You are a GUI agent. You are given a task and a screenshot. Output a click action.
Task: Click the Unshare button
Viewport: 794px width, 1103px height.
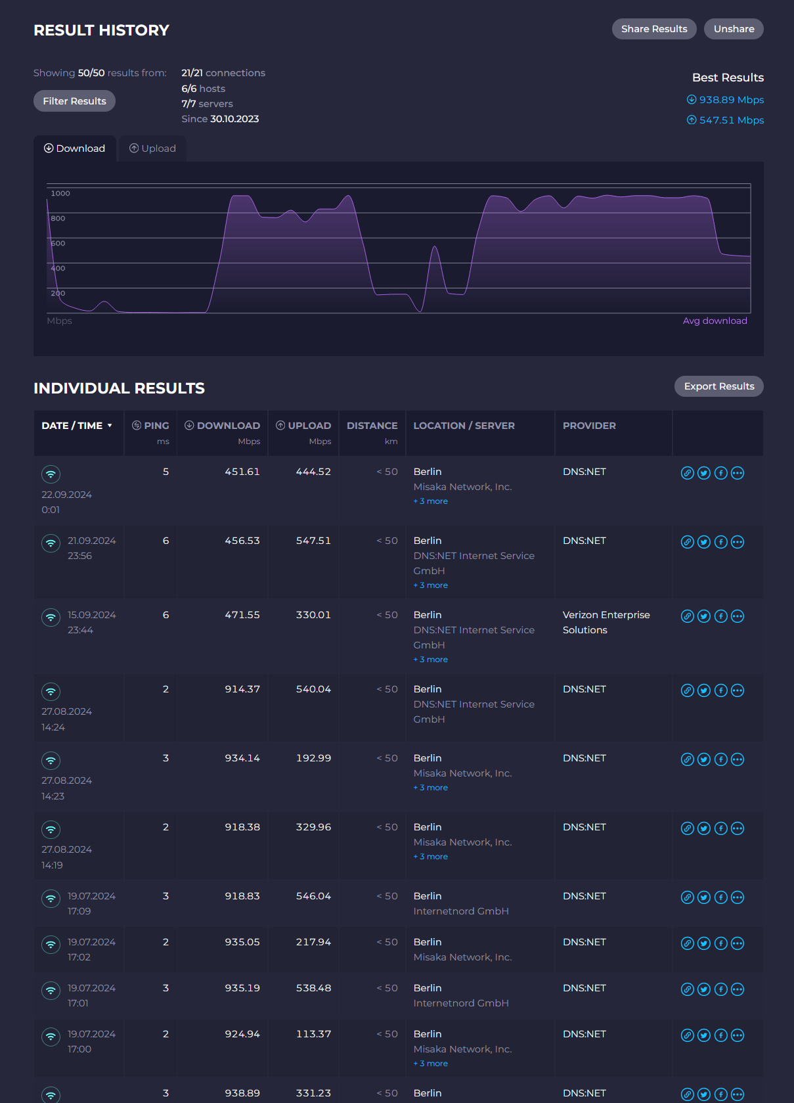pyautogui.click(x=734, y=29)
